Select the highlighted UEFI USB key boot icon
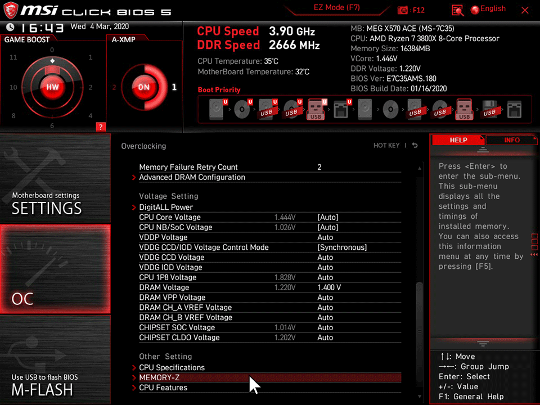Viewport: 540px width, 405px height. pos(317,109)
